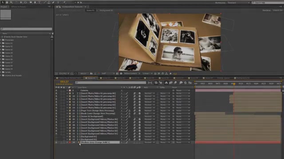The image size is (284, 159).
Task: Click the snapshot camera icon in viewer
Action: [x=91, y=74]
